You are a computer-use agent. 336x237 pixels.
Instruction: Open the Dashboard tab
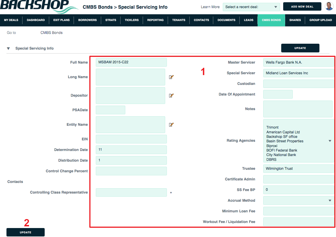point(36,20)
